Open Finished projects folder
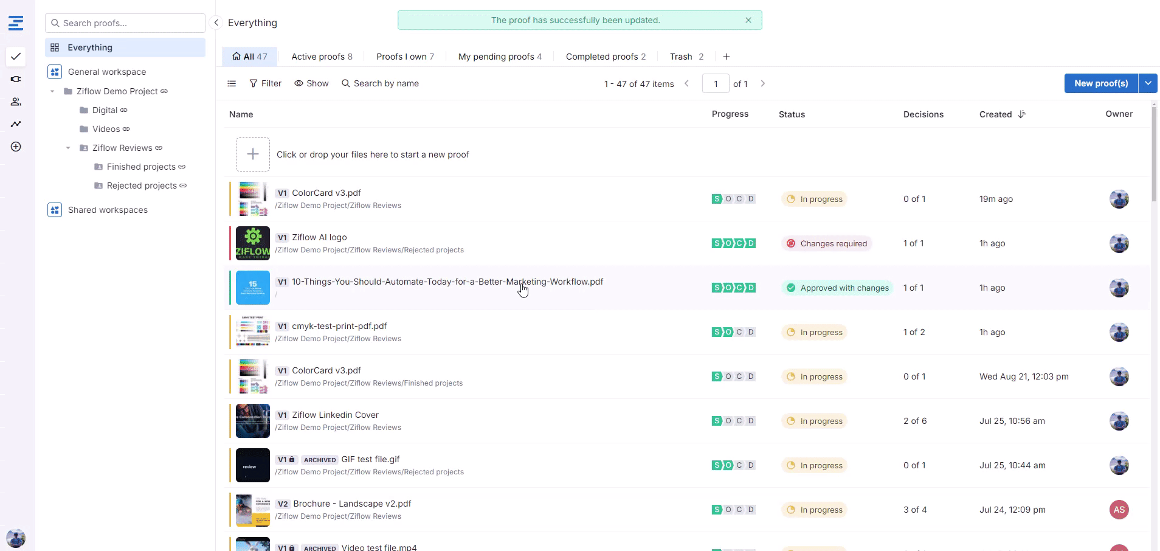 click(141, 167)
